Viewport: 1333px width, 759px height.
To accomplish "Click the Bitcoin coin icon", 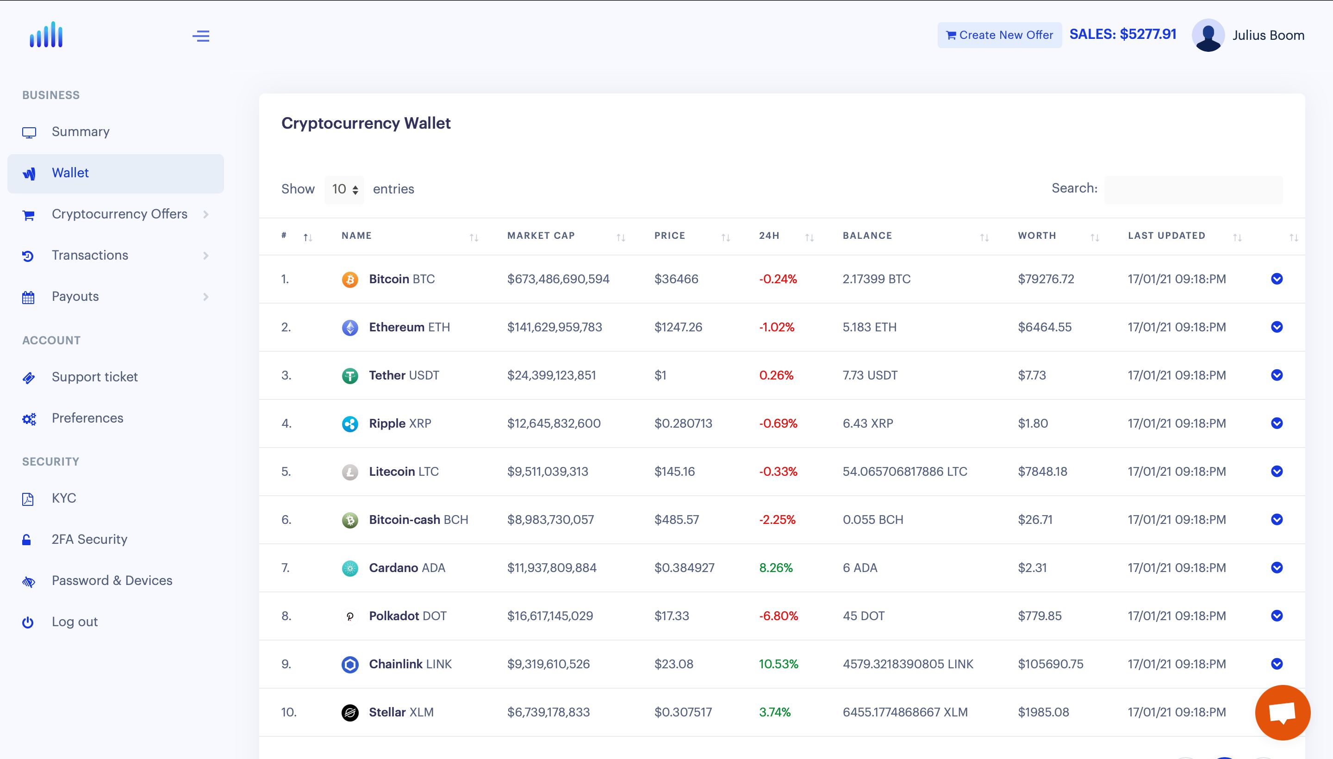I will (x=350, y=280).
